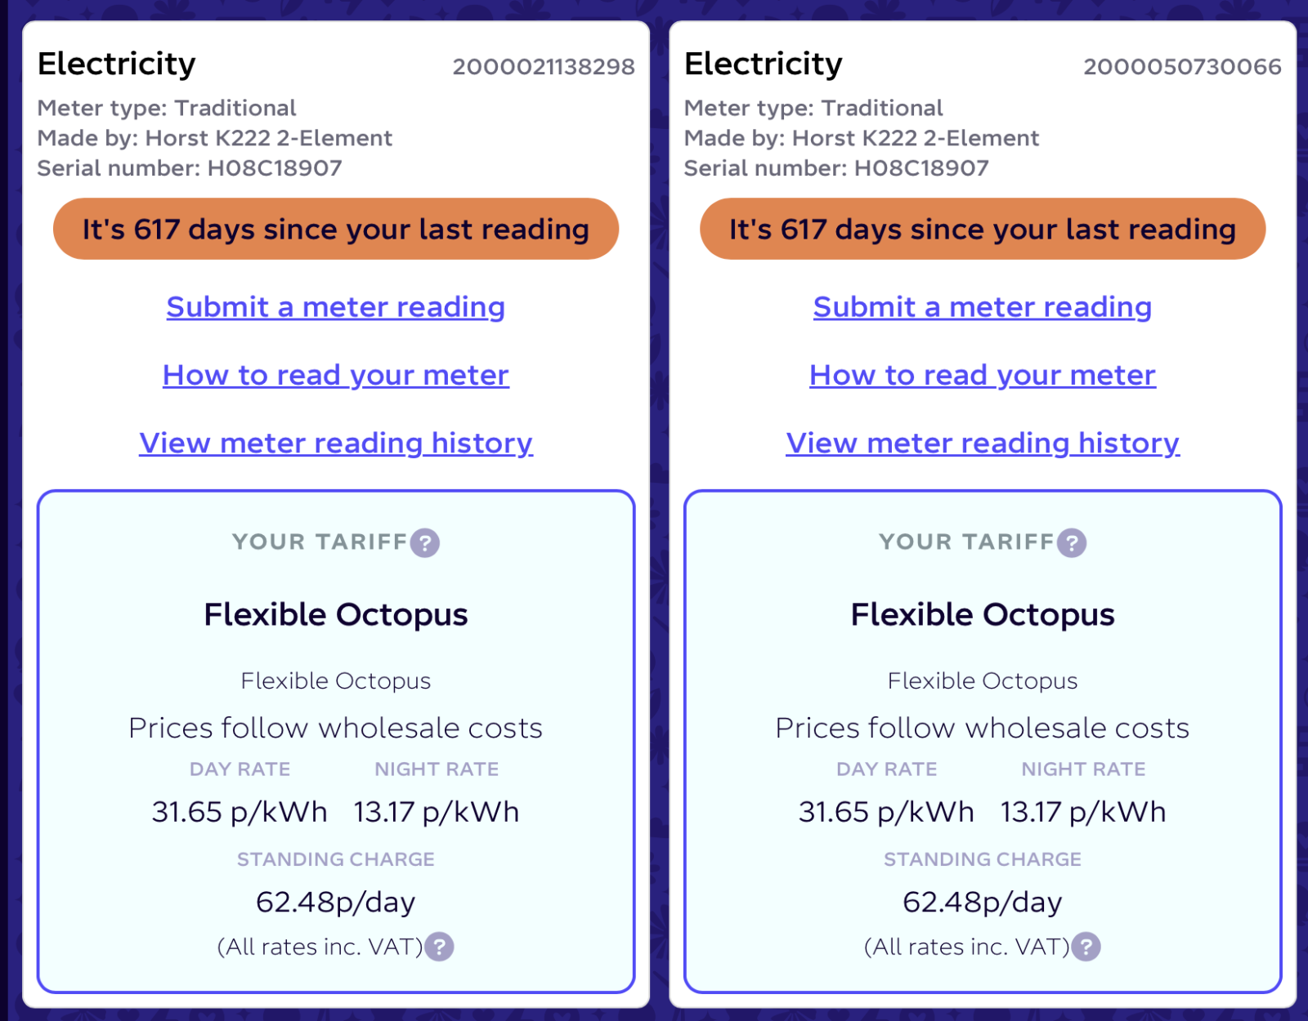Screen dimensions: 1308x1021
Task: View meter reading history in left card
Action: 336,443
